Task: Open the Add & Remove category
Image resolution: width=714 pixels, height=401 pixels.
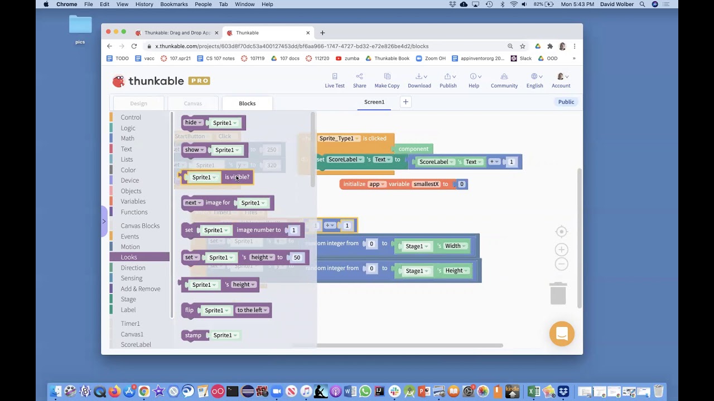Action: coord(140,288)
